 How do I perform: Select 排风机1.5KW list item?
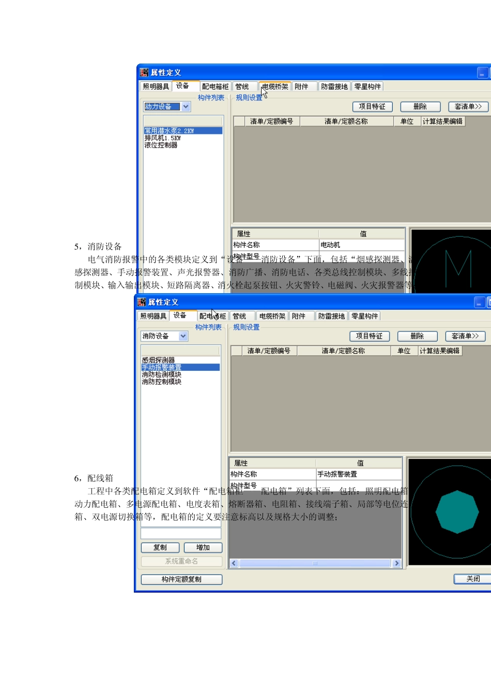tap(183, 138)
